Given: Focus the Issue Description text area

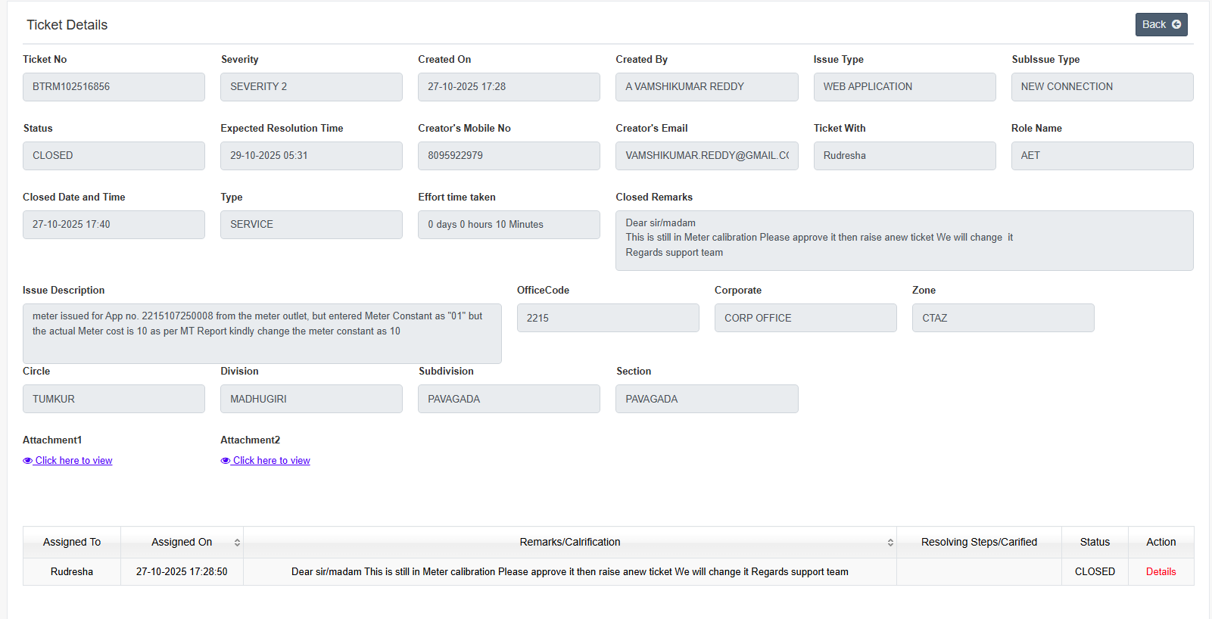Looking at the screenshot, I should pyautogui.click(x=262, y=333).
